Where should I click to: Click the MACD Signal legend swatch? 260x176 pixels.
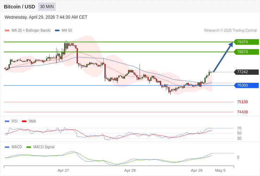pyautogui.click(x=29, y=147)
